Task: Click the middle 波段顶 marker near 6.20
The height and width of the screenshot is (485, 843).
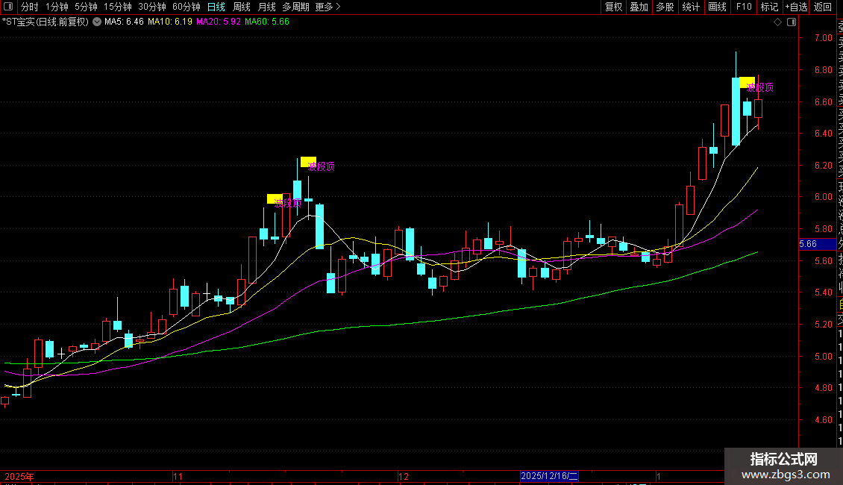Action: tap(322, 166)
